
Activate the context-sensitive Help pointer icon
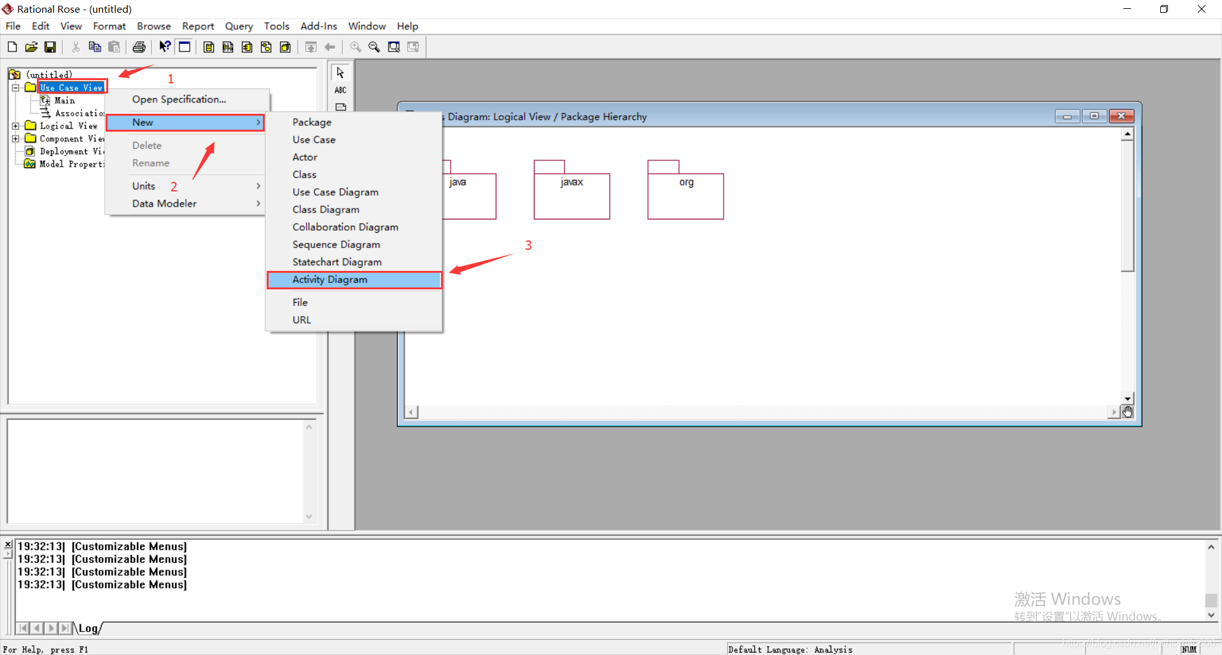point(165,47)
